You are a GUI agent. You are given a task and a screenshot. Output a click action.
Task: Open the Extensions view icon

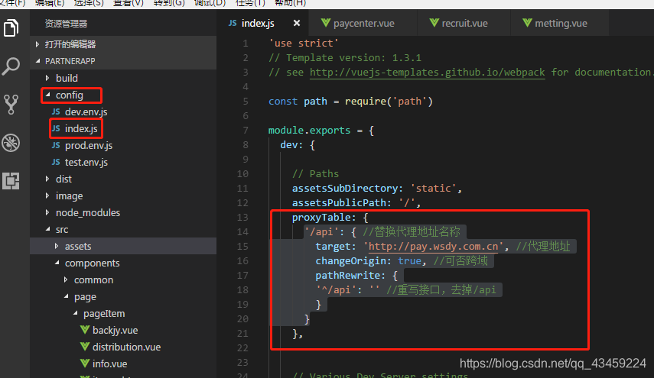[x=11, y=181]
